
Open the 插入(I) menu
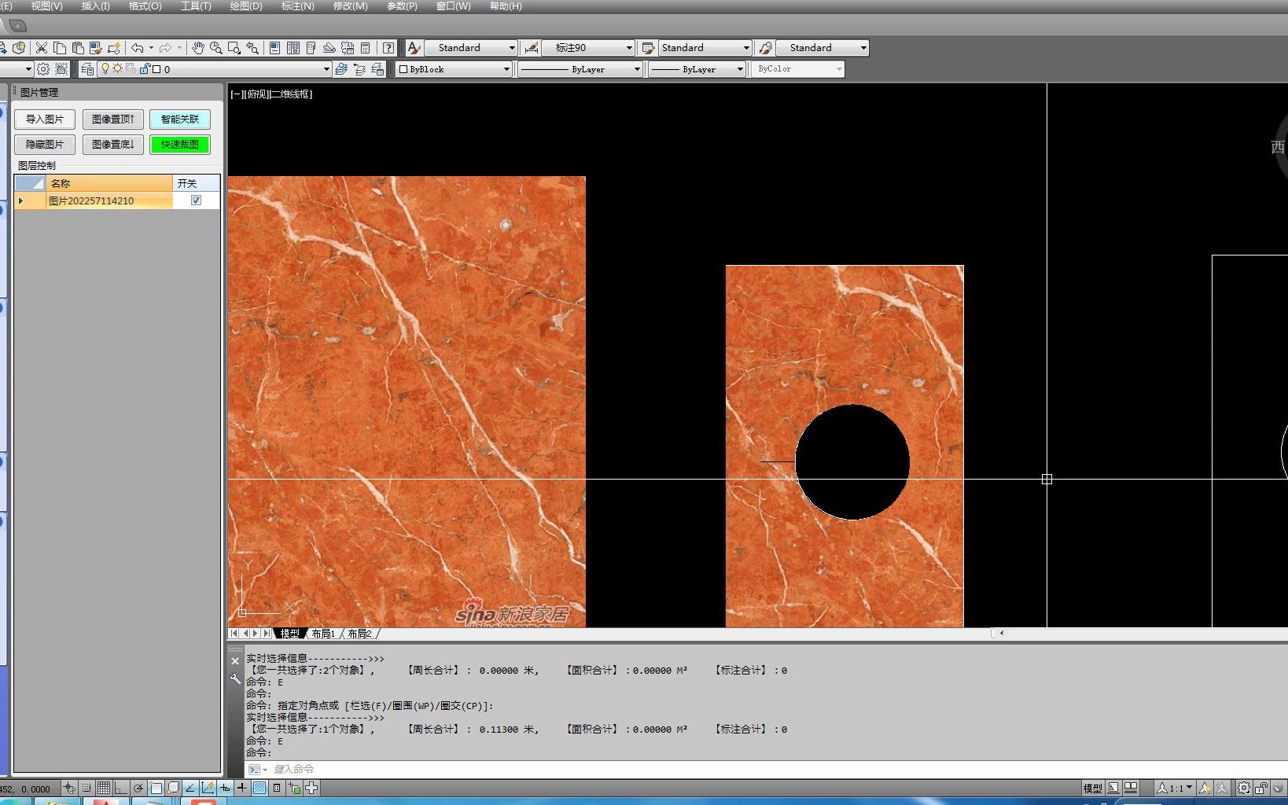95,6
